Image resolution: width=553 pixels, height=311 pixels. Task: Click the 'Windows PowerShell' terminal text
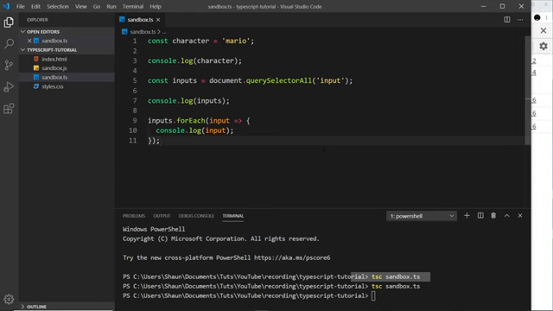click(154, 229)
